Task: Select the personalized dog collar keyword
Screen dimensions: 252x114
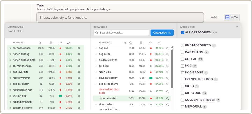Action: (109, 91)
